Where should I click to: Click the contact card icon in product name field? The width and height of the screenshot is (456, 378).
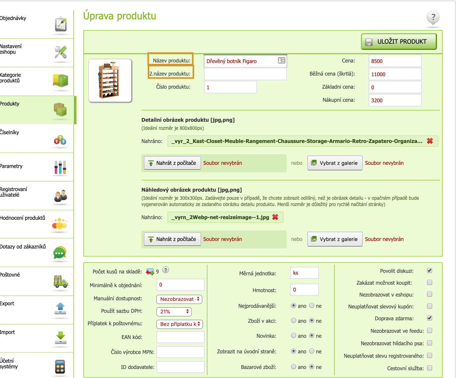tap(281, 61)
